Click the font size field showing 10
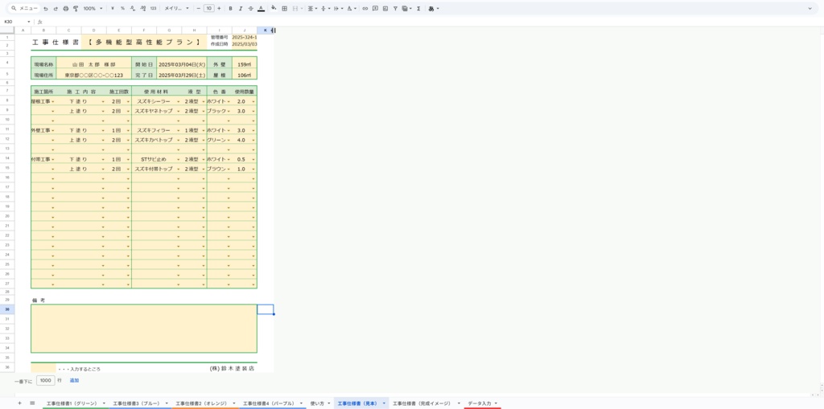 (x=208, y=8)
